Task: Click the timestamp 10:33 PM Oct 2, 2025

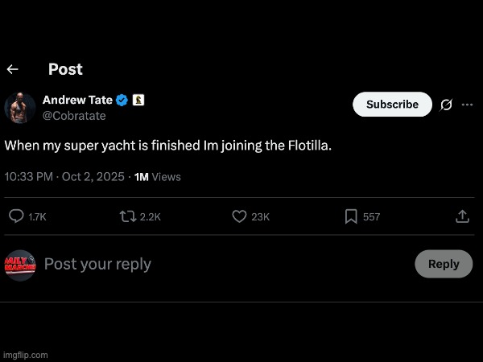Action: point(64,176)
